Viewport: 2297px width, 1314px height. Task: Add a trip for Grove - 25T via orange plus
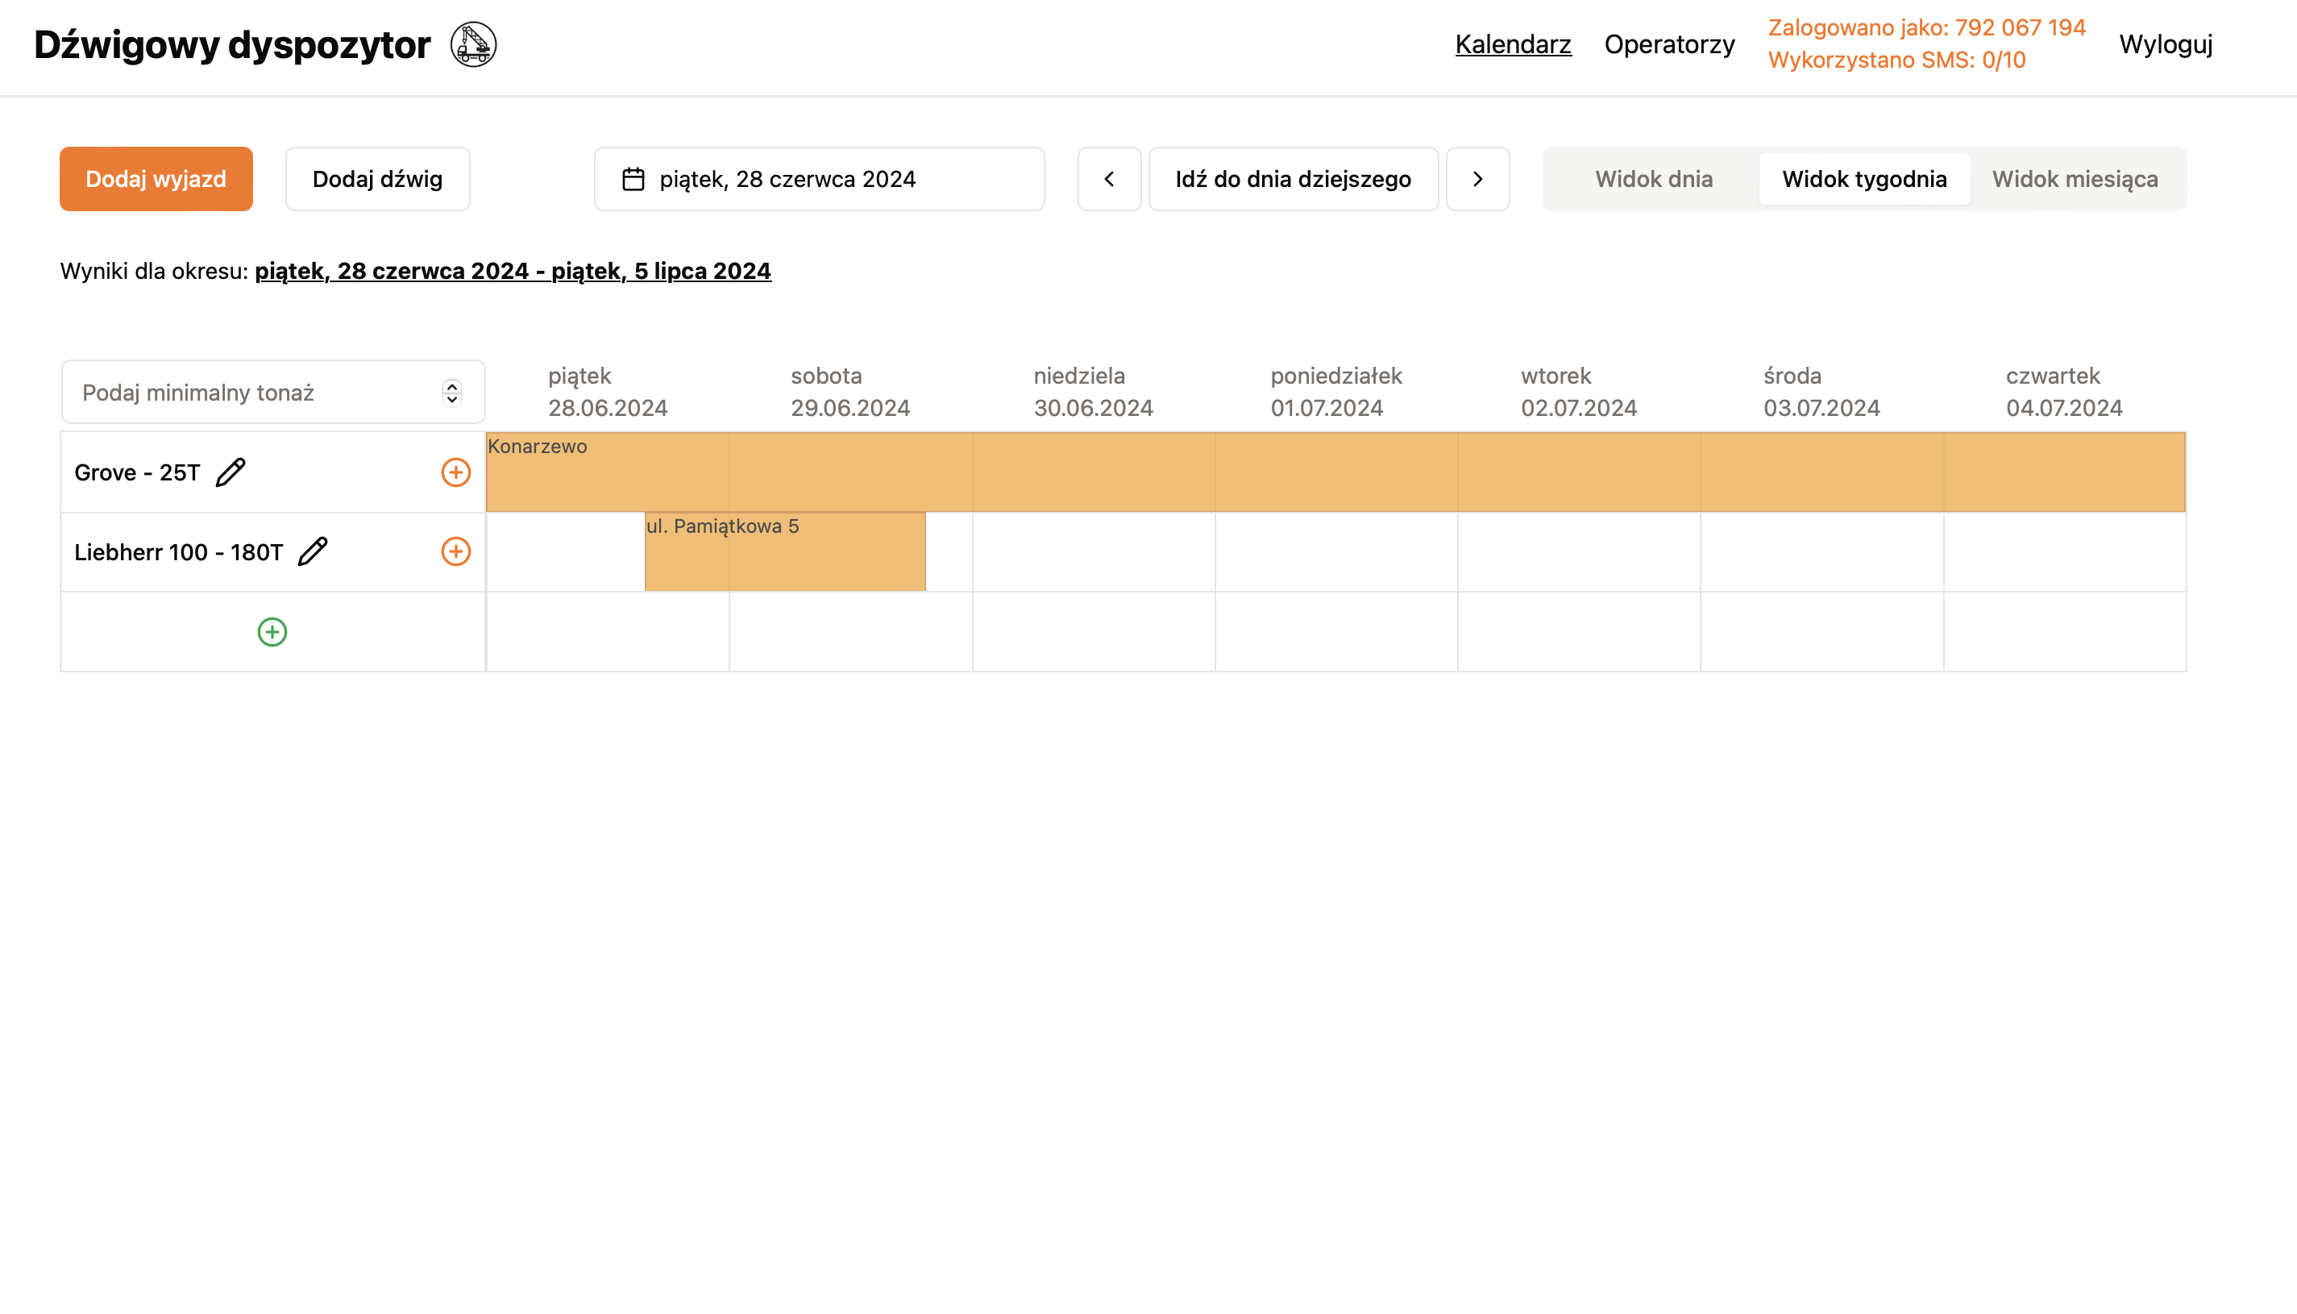point(455,472)
